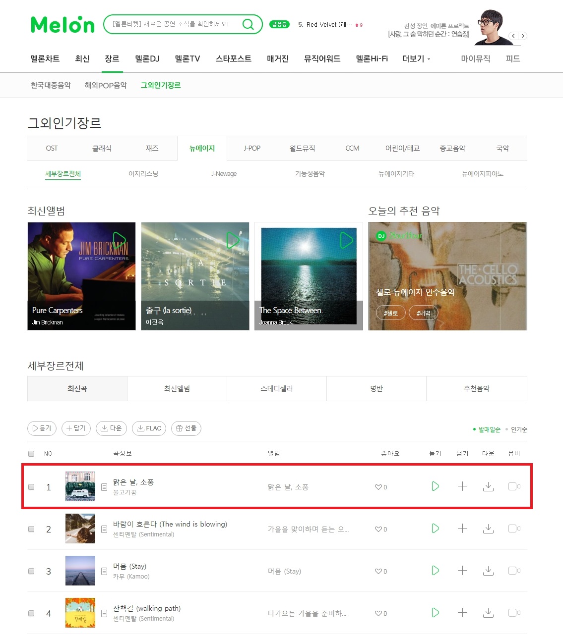Check the select-all songs checkbox
The height and width of the screenshot is (635, 563).
pyautogui.click(x=31, y=453)
